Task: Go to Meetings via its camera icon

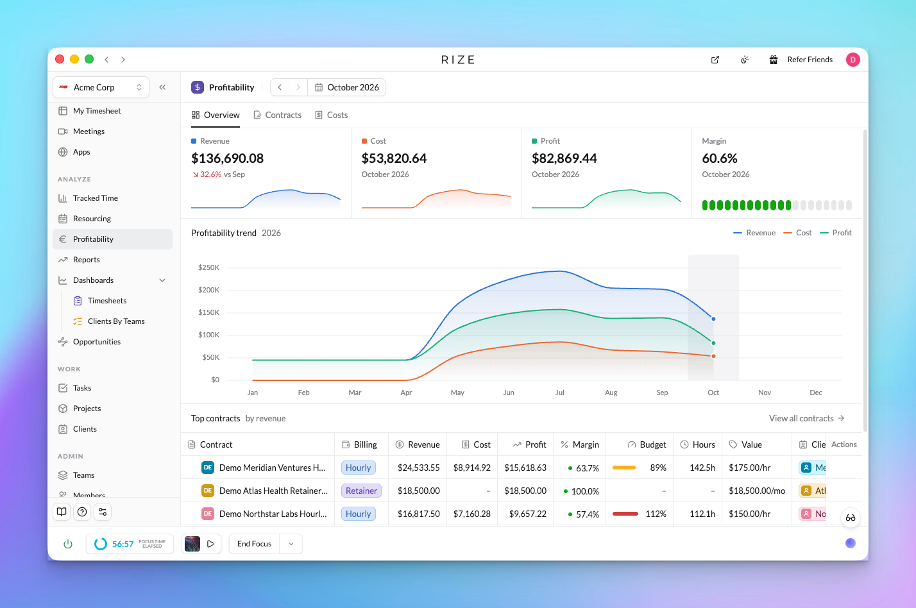Action: coord(63,131)
